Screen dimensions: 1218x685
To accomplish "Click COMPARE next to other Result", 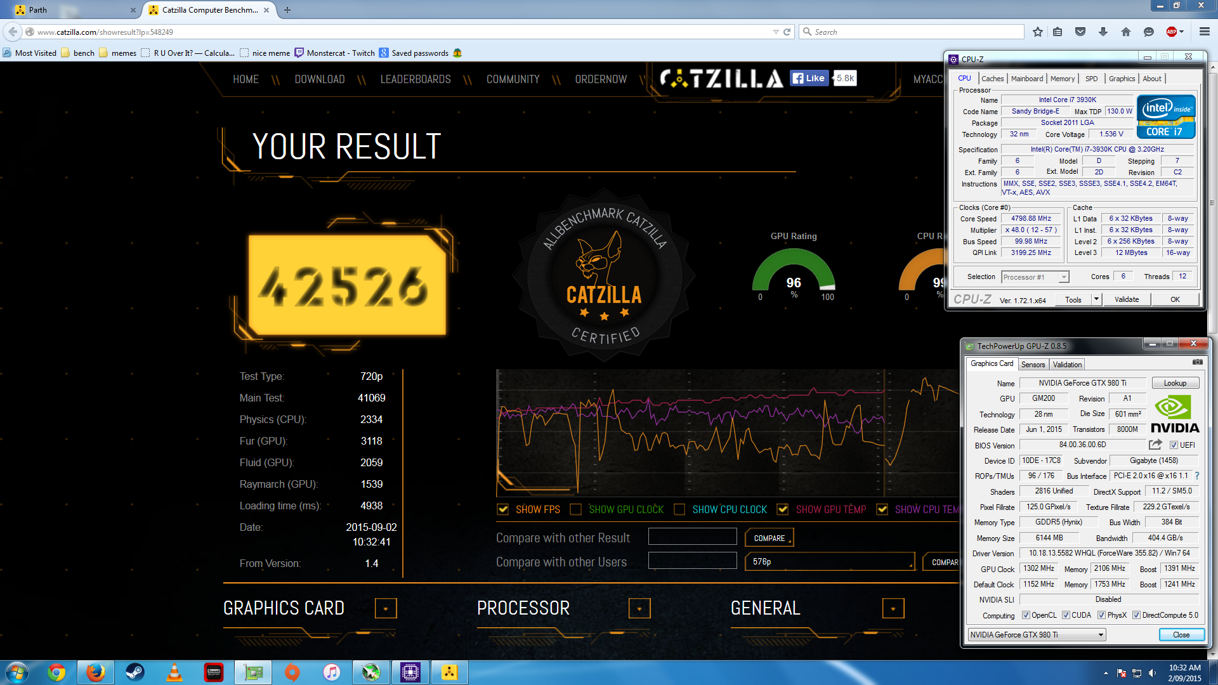I will click(x=769, y=538).
